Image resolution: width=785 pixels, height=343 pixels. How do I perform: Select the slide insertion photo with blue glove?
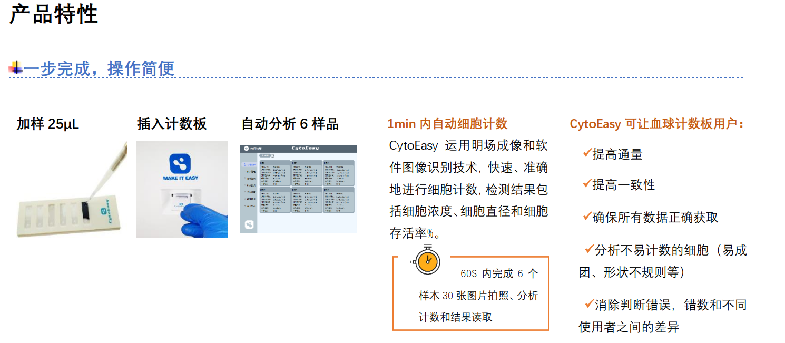[182, 189]
